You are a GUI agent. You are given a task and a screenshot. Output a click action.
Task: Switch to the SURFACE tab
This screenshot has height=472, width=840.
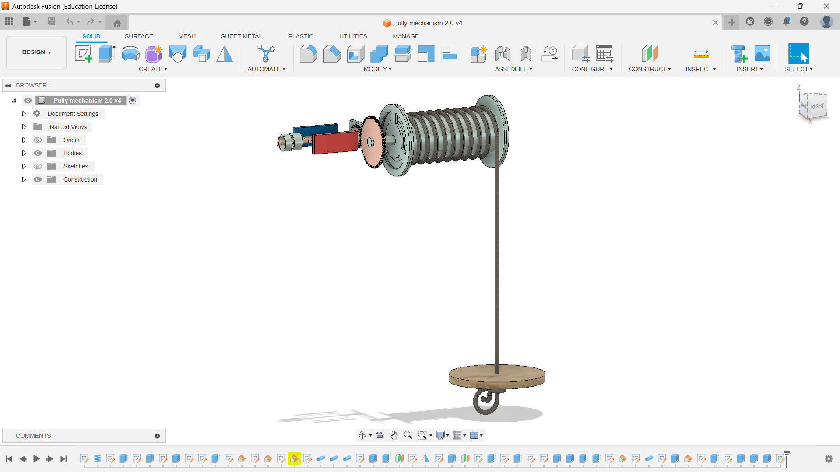[x=139, y=36]
